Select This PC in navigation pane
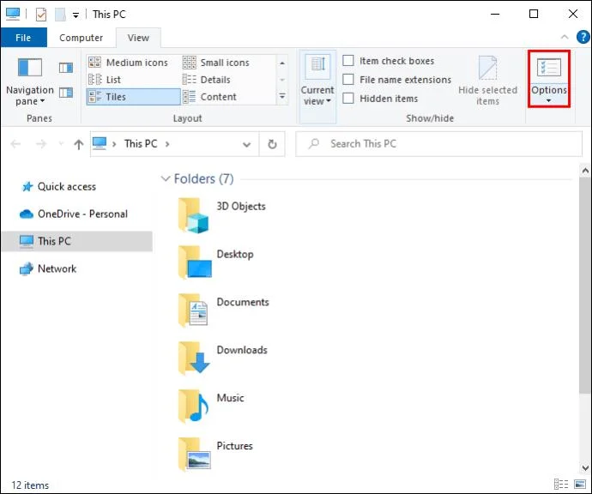 (77, 241)
